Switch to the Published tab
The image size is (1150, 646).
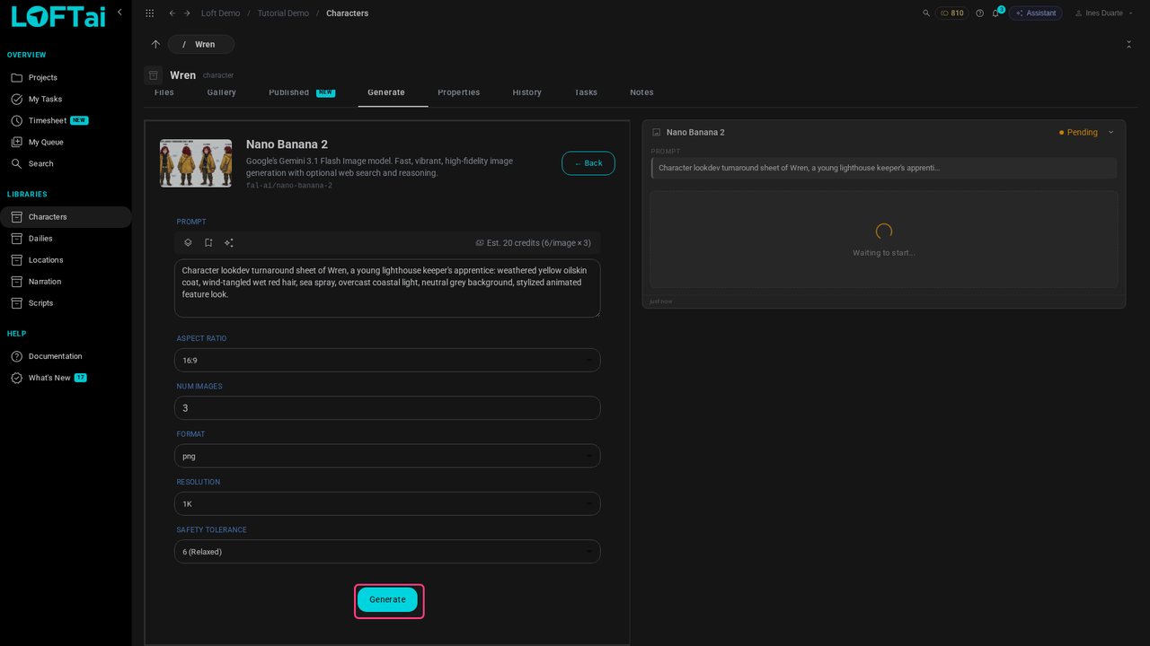click(302, 92)
